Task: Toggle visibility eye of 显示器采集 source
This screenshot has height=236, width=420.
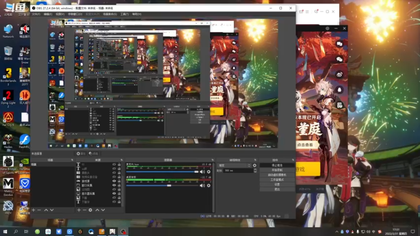Action: [114, 194]
